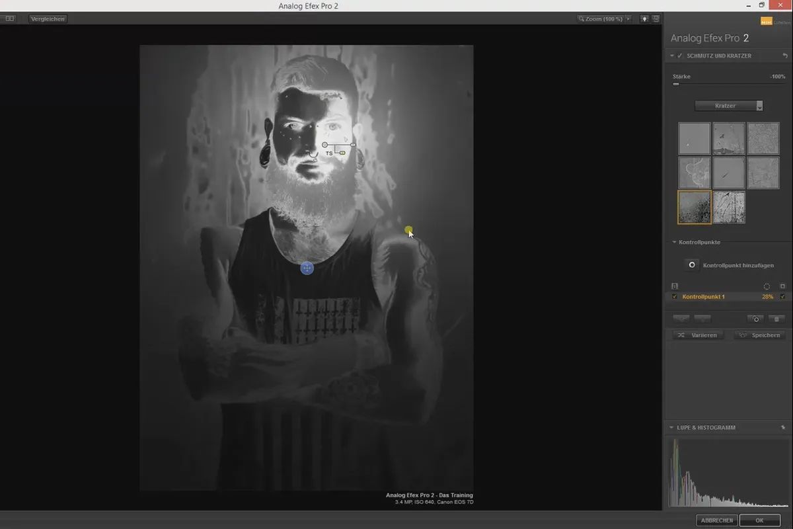Click the light bulb background color icon
The image size is (793, 529).
pyautogui.click(x=644, y=19)
